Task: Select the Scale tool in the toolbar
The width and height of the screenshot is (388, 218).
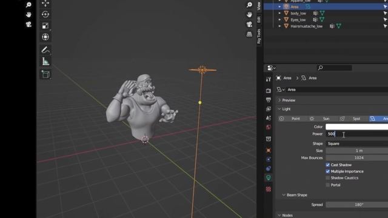Action: [x=45, y=25]
